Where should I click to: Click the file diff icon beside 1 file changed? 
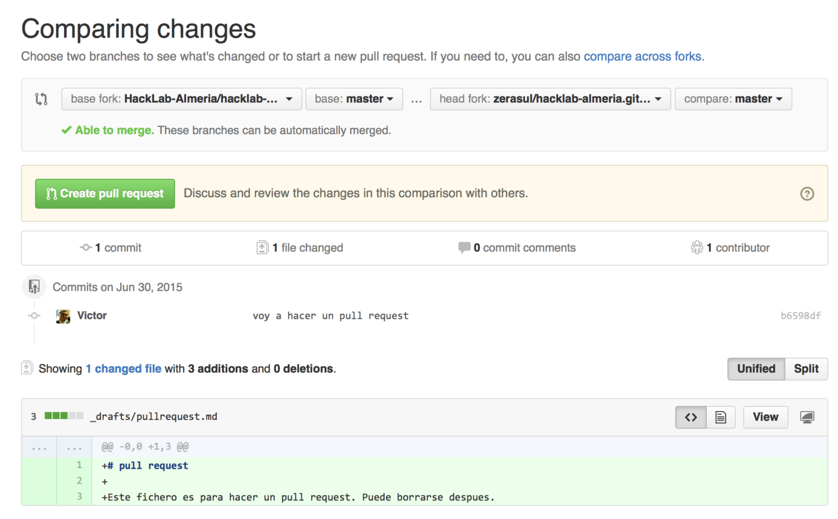click(262, 247)
